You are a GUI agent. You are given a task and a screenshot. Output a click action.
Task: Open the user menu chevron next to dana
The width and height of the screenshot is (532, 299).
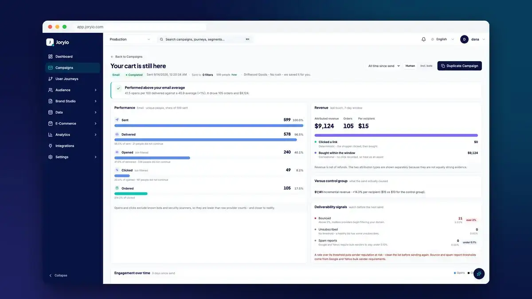tap(484, 39)
